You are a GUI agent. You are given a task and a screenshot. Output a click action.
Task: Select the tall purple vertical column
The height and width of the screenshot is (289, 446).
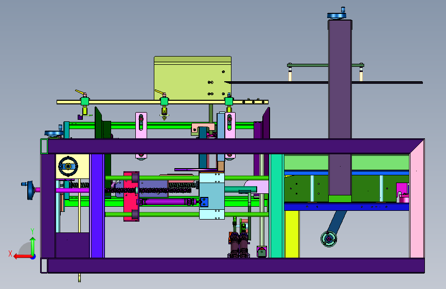[340, 108]
